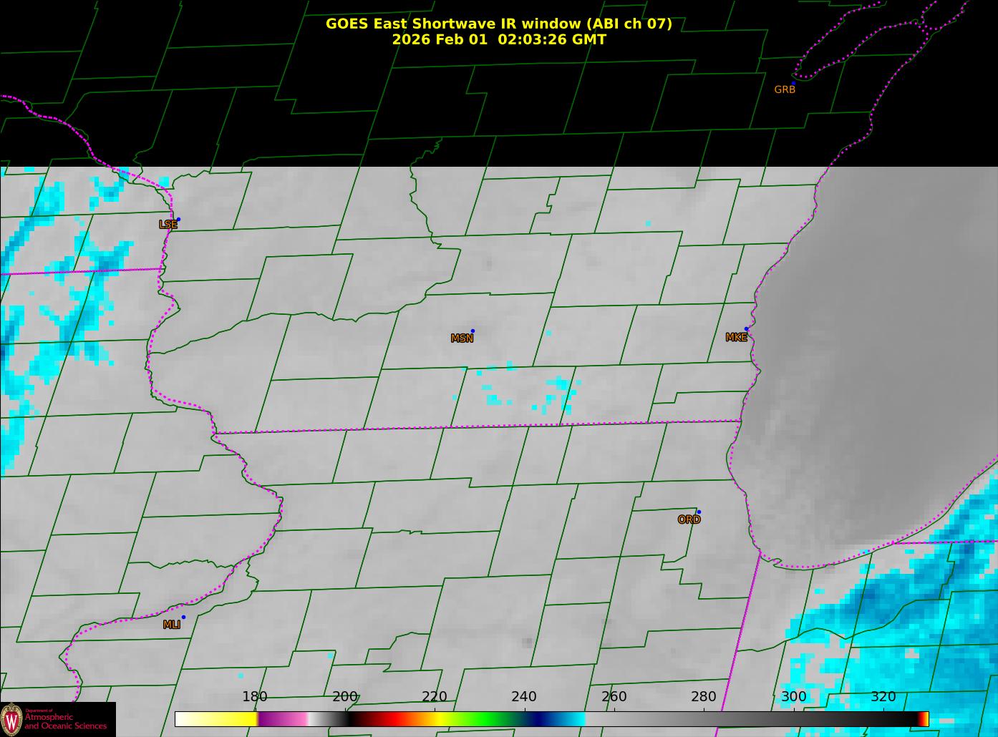Click the 200 tick label on color scale
The image size is (998, 737).
click(345, 697)
